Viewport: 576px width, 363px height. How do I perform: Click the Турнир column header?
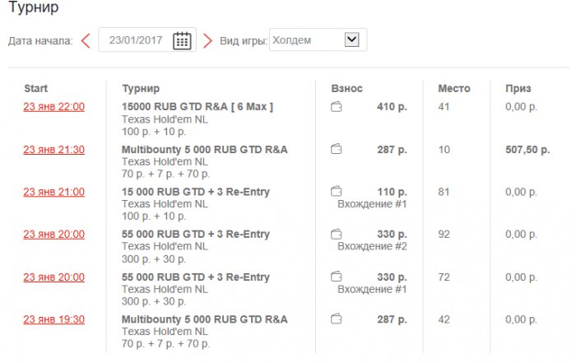141,88
